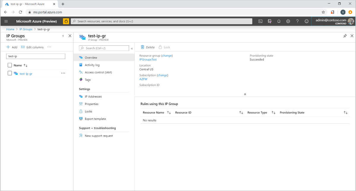Click the yellow preview bug icon

[x=66, y=21]
